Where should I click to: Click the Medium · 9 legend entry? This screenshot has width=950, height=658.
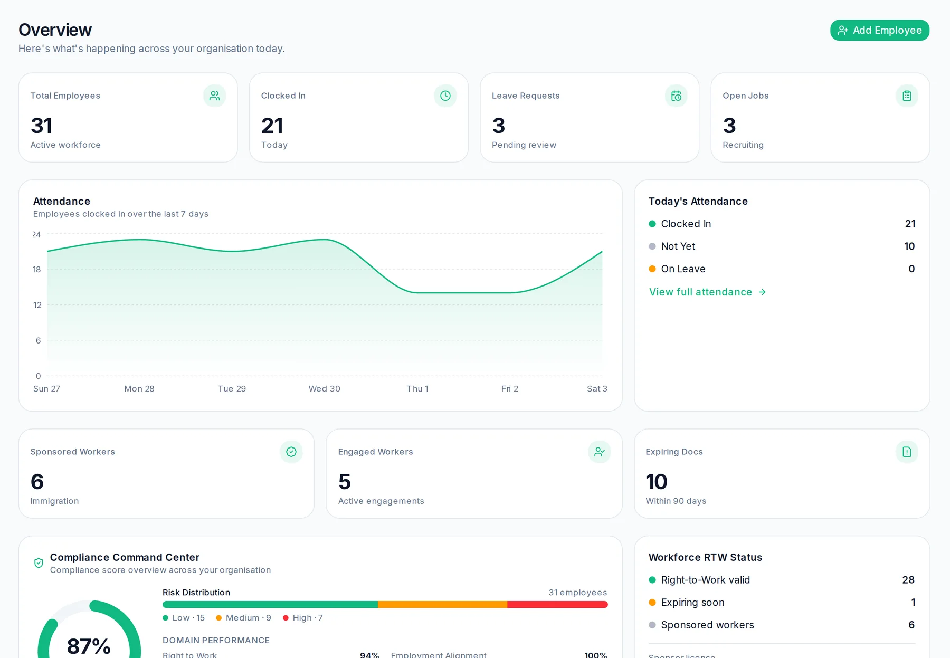click(244, 618)
